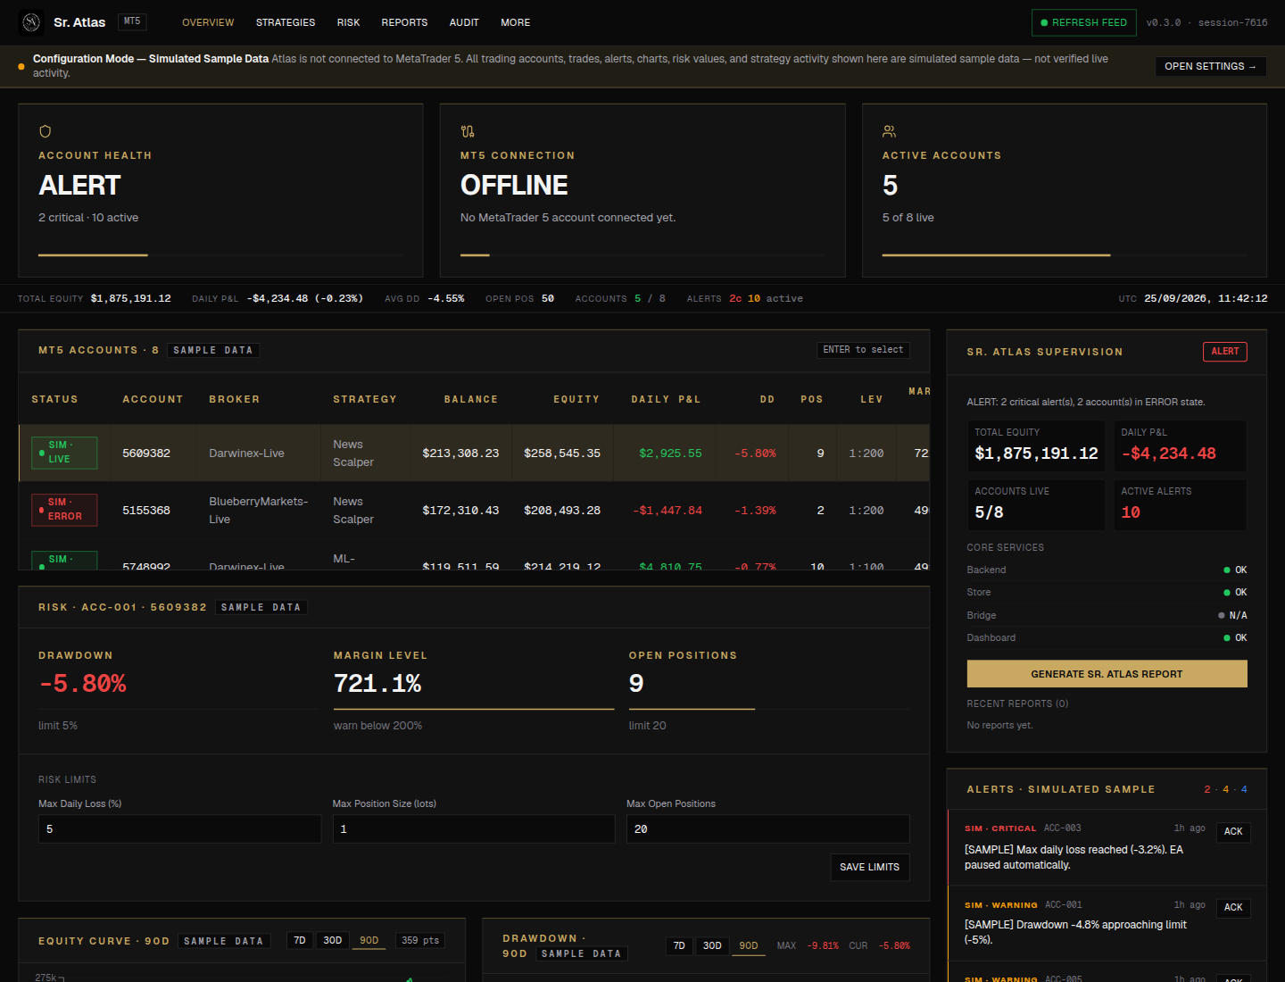The width and height of the screenshot is (1285, 982).
Task: Click the Account column header
Action: [153, 399]
